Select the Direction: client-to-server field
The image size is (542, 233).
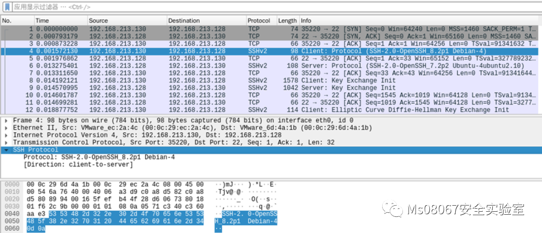click(x=78, y=164)
